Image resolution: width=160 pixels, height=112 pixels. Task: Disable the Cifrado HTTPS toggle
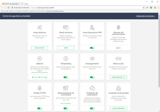tap(40, 109)
